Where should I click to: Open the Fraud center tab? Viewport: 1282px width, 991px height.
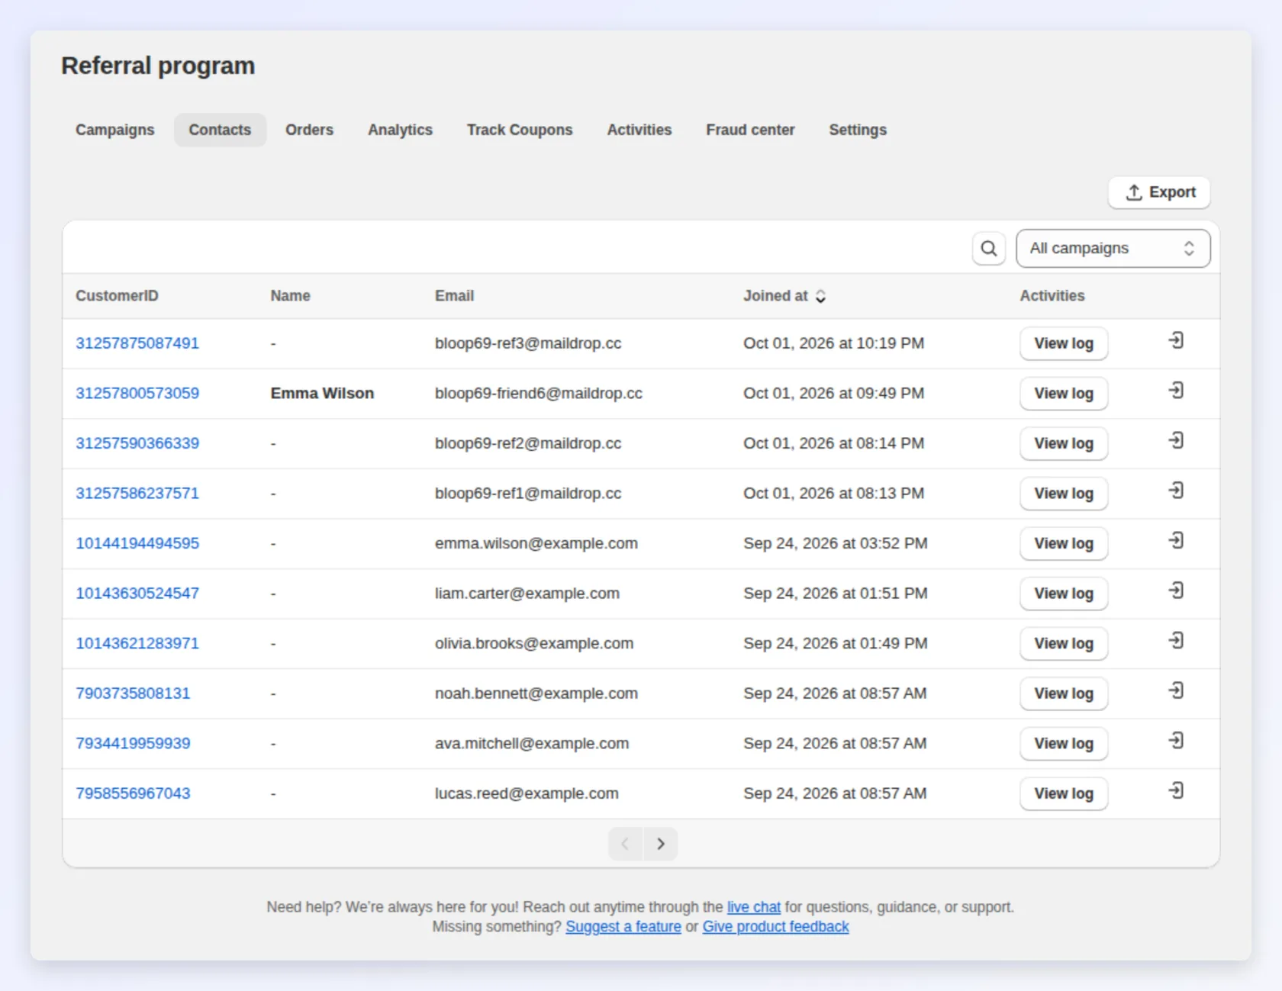(x=750, y=130)
